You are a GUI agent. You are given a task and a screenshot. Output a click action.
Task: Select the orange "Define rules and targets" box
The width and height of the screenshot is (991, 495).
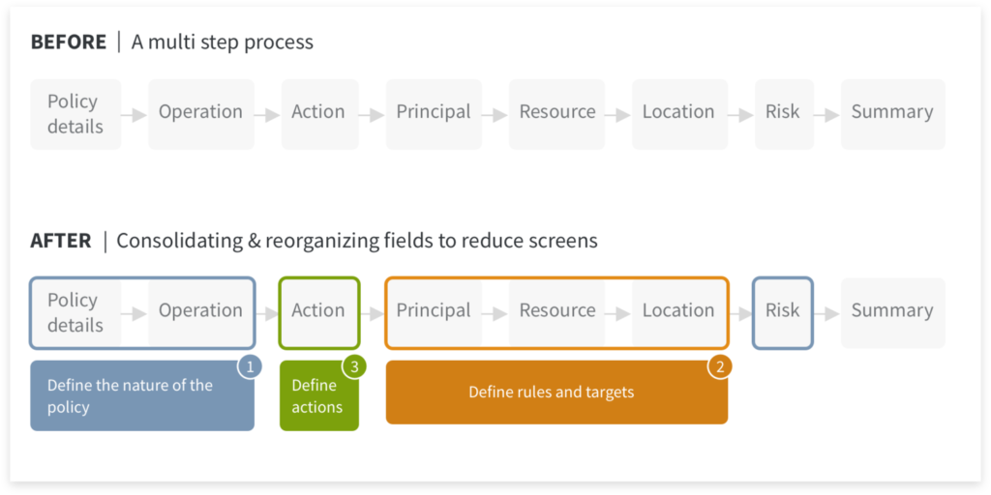pos(552,394)
